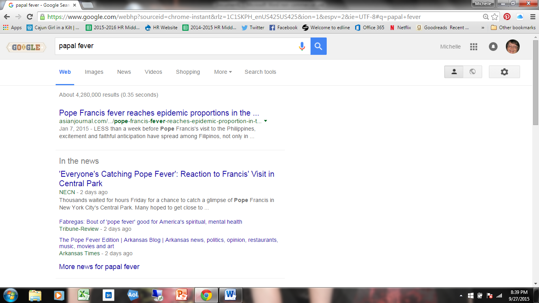Hide private results with the globe toggle
The height and width of the screenshot is (303, 539).
472,72
